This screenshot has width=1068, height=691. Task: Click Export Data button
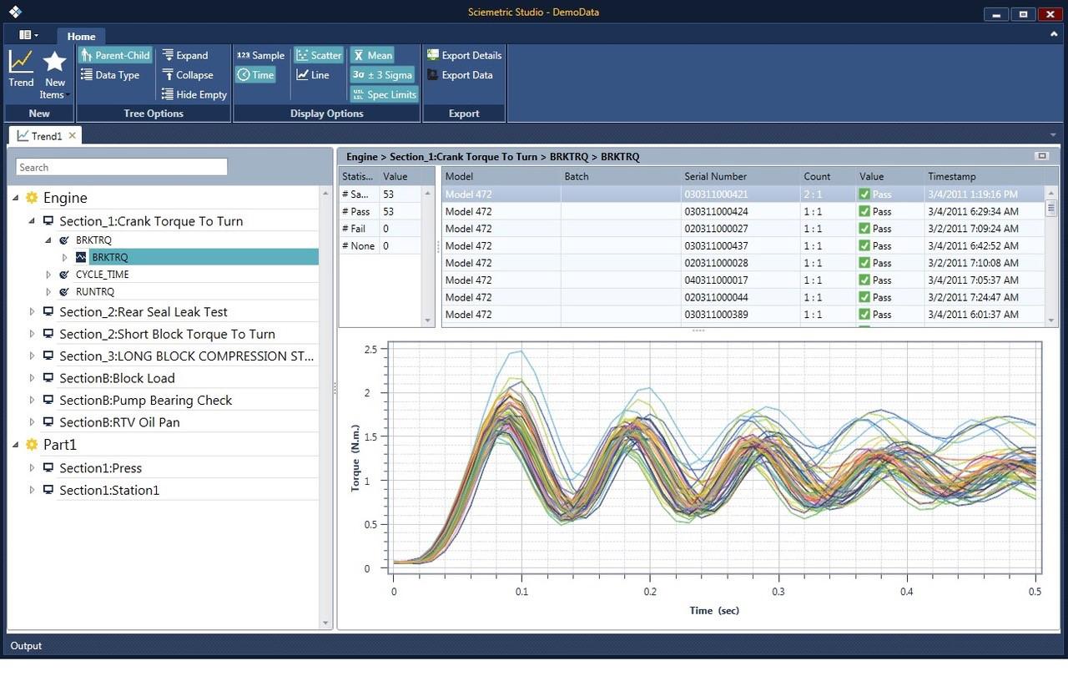tap(460, 75)
